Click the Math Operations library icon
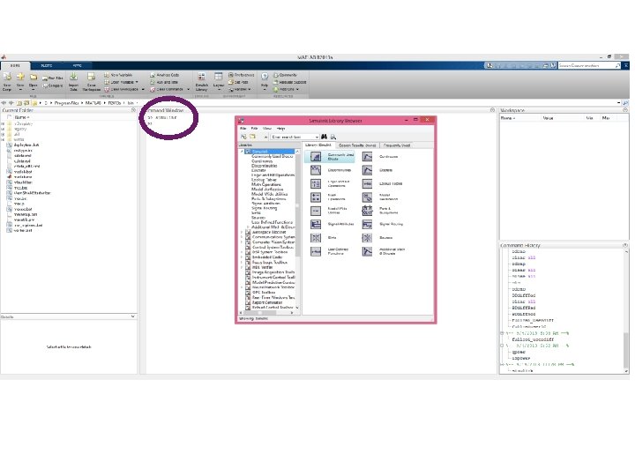The width and height of the screenshot is (635, 476). 316,197
